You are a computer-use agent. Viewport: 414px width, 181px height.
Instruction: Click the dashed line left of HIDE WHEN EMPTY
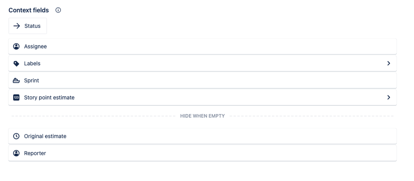(x=93, y=116)
